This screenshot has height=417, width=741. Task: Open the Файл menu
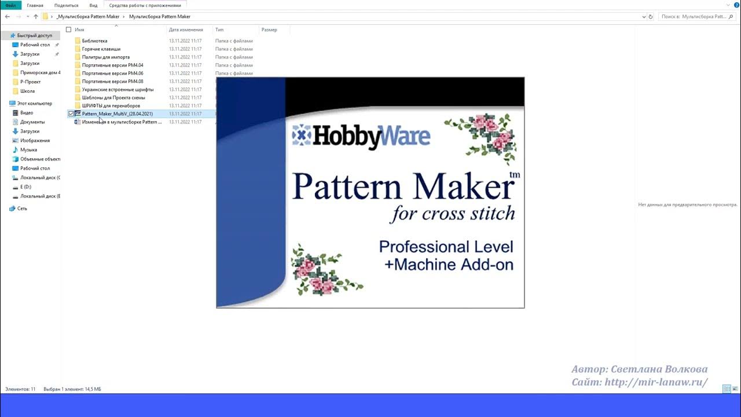(11, 5)
